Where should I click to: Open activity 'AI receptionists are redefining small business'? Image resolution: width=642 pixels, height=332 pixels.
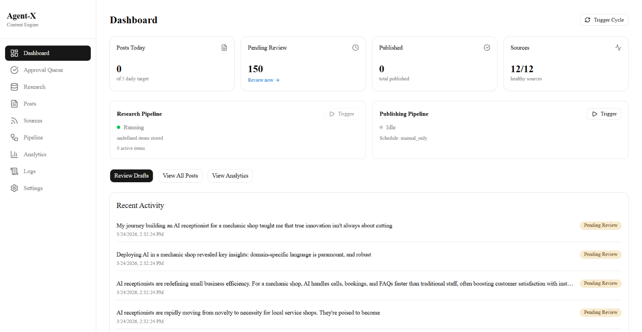tap(345, 284)
